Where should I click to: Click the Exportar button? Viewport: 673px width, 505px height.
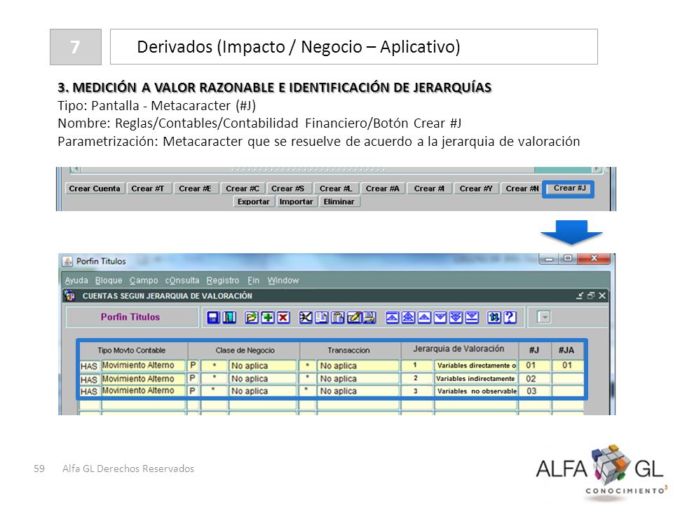coord(253,201)
